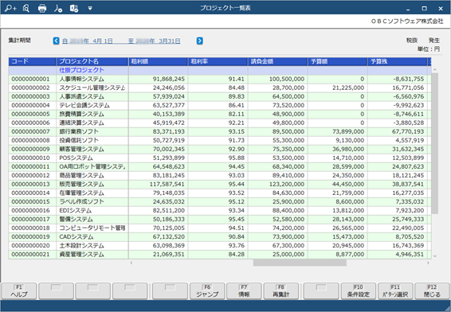
Task: Close window with F12 閉じる button
Action: click(432, 291)
